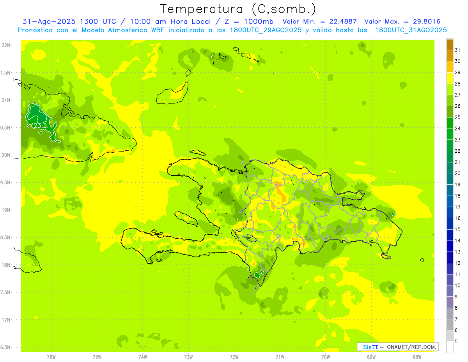Click the '71W' longitude label

pos(280,357)
